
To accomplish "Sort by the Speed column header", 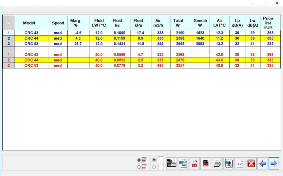I will click(x=58, y=23).
